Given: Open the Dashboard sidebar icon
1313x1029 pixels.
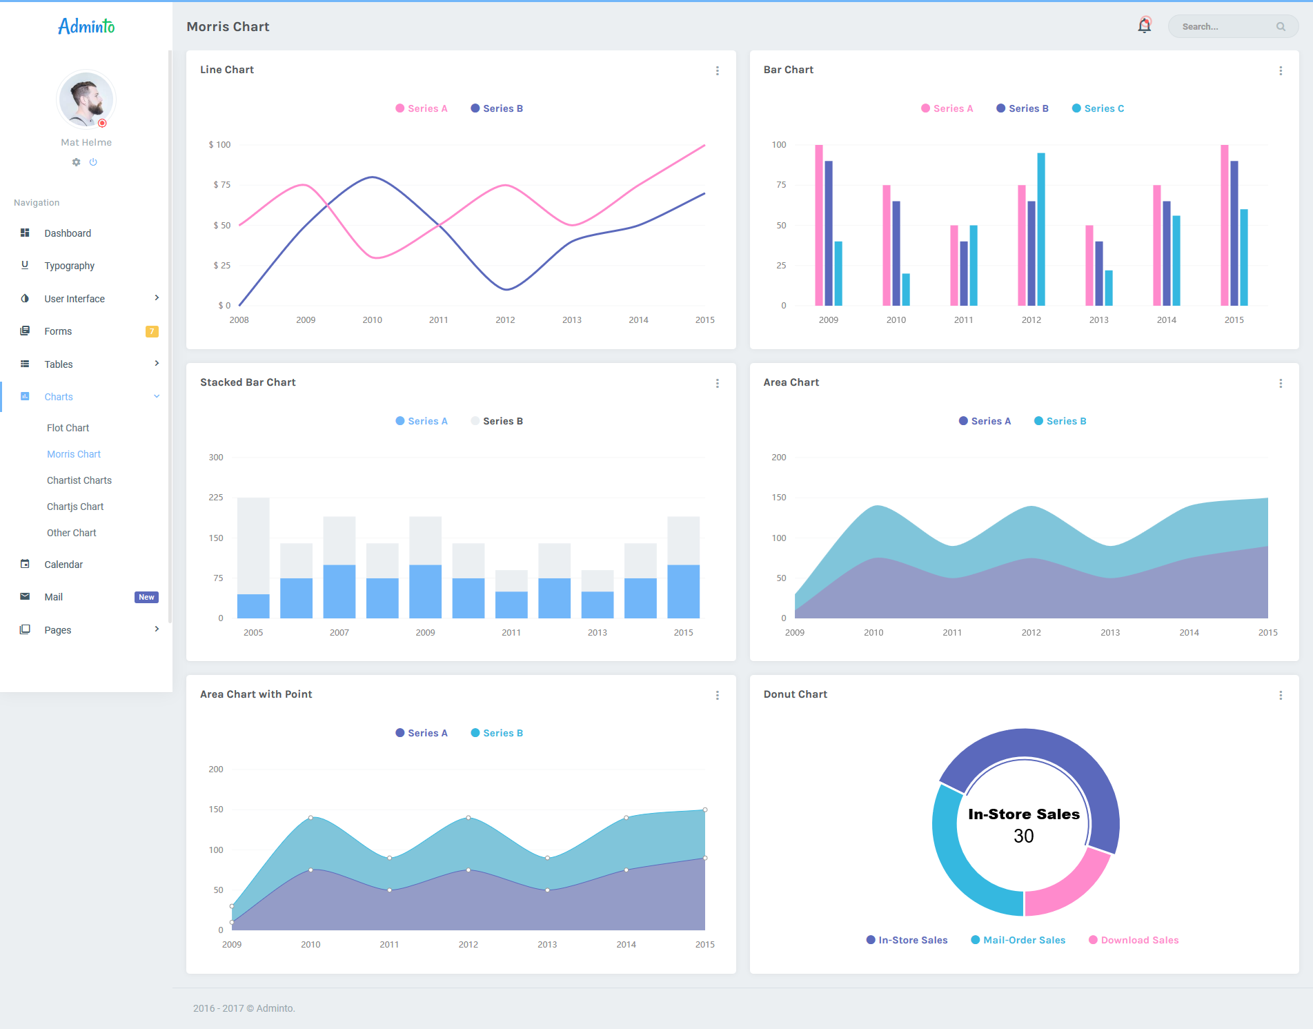Looking at the screenshot, I should pyautogui.click(x=25, y=233).
